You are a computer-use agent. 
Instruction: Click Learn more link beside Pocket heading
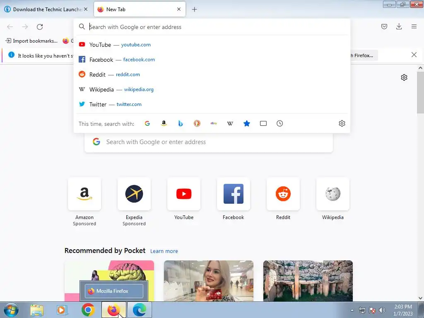(x=164, y=251)
